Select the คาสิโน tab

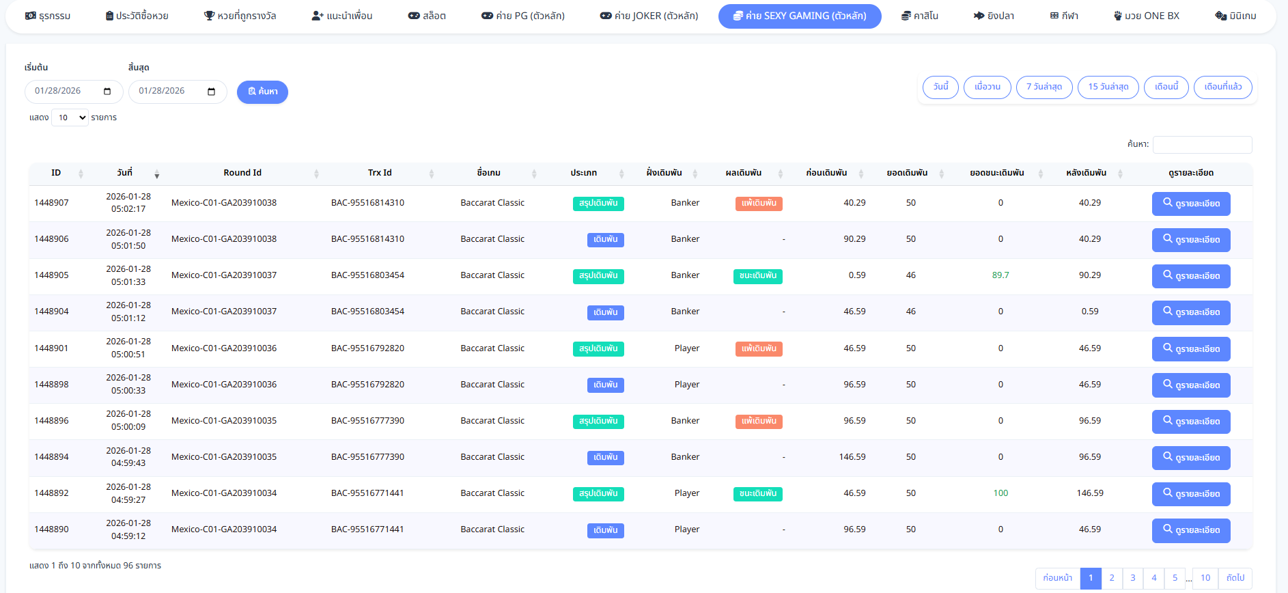click(919, 16)
